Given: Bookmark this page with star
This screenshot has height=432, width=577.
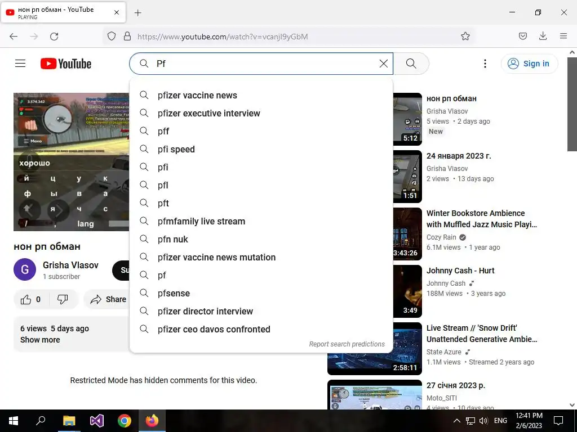Looking at the screenshot, I should [465, 37].
